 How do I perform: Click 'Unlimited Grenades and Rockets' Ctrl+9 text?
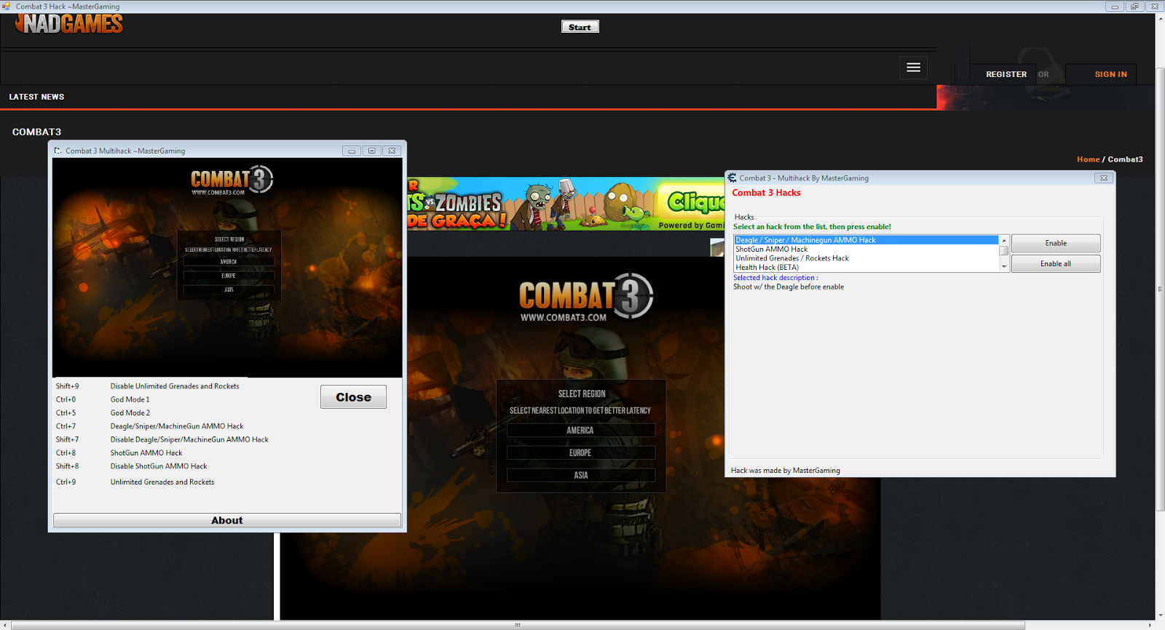(162, 482)
